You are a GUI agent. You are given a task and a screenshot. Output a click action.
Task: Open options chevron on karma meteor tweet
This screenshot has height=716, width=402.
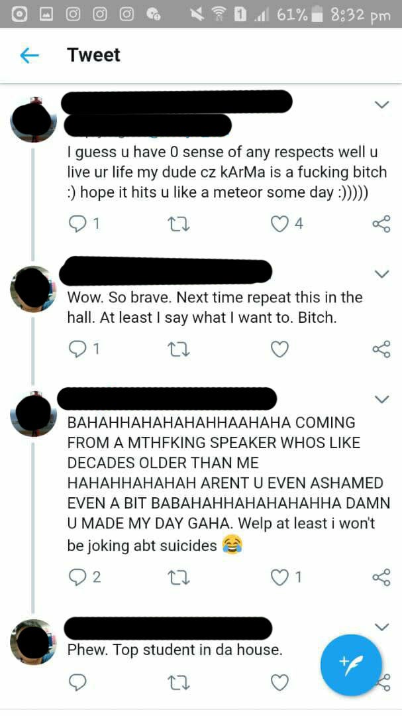(381, 105)
